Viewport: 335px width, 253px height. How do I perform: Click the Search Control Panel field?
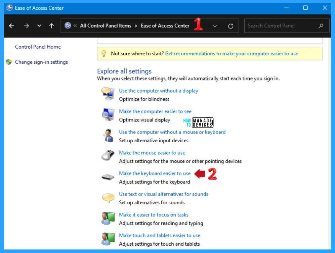click(x=287, y=26)
